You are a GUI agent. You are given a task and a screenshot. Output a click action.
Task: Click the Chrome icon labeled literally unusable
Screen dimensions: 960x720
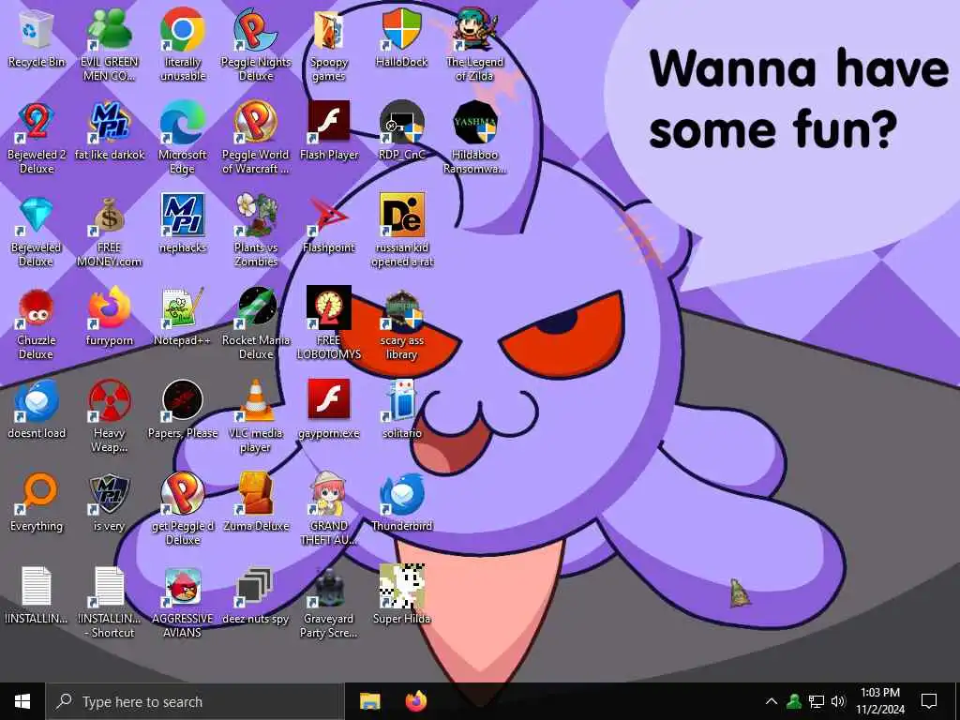183,30
